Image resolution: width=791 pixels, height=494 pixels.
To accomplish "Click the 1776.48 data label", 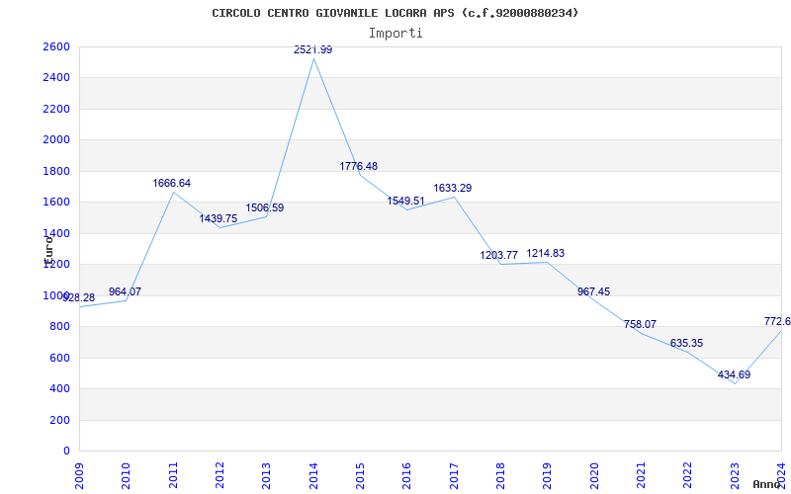I will pos(359,166).
